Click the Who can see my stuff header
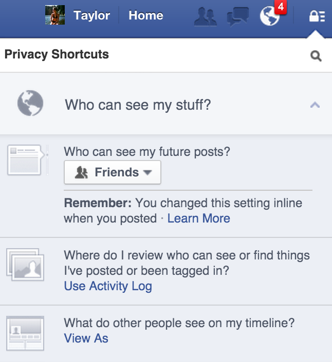The height and width of the screenshot is (362, 332). coord(166,104)
